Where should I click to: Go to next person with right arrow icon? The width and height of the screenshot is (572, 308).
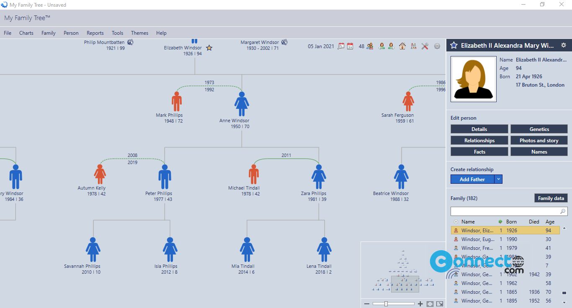click(391, 46)
